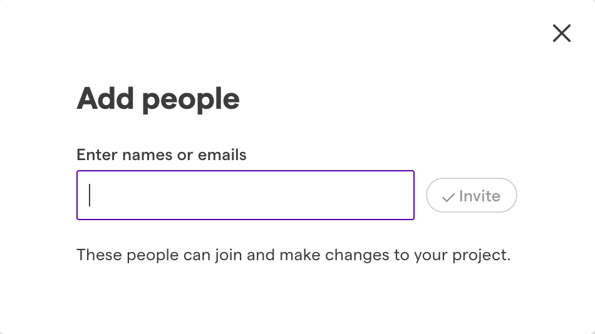Click the 'Enter names or emails' label
This screenshot has height=334, width=595.
point(161,154)
